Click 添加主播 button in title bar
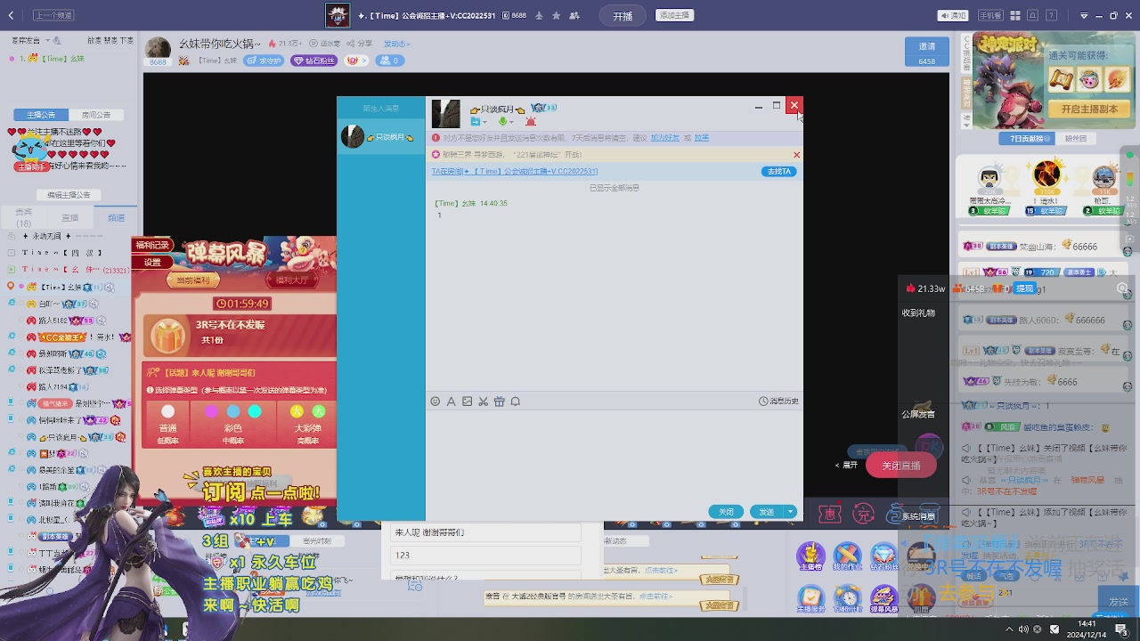 coord(674,15)
